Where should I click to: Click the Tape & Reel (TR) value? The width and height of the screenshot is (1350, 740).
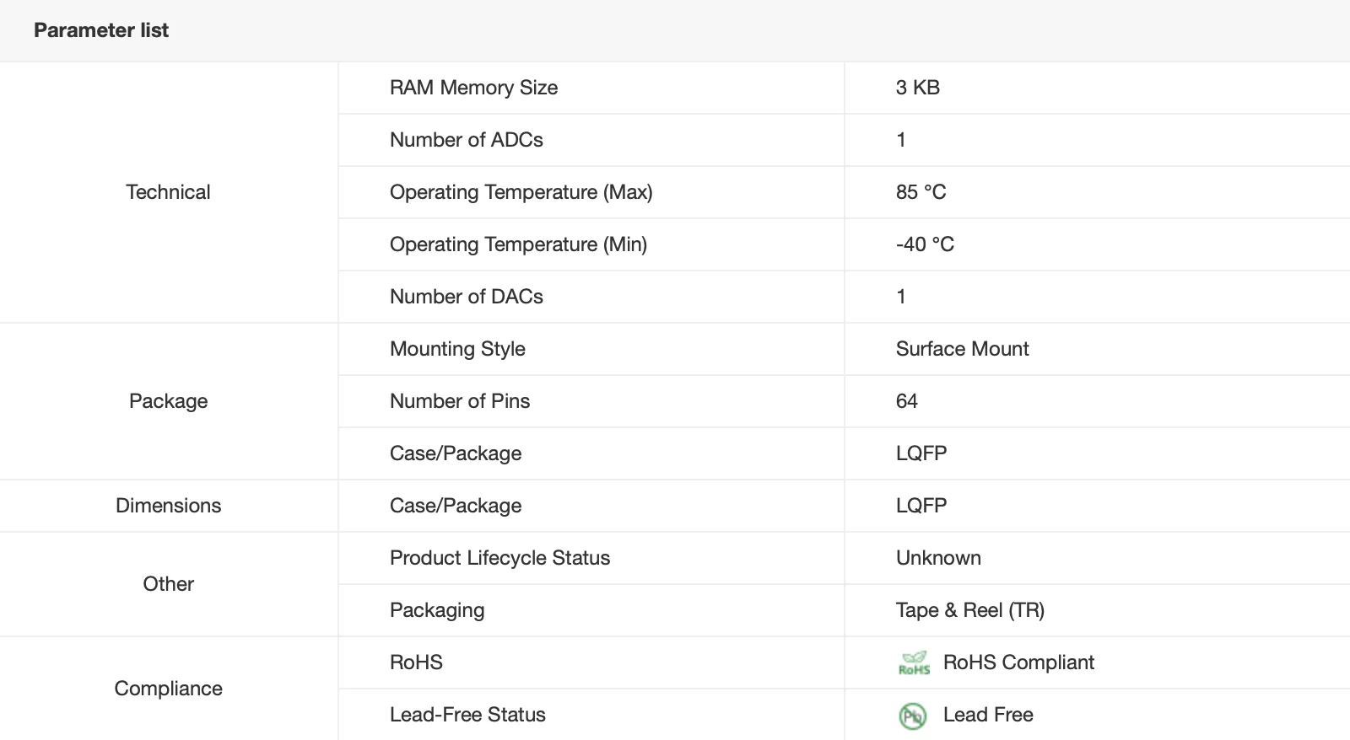[969, 610]
